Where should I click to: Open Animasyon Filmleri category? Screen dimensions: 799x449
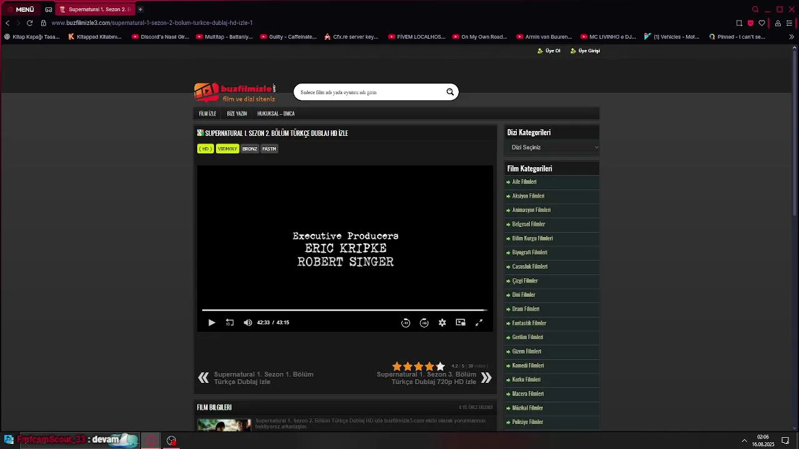pyautogui.click(x=531, y=210)
